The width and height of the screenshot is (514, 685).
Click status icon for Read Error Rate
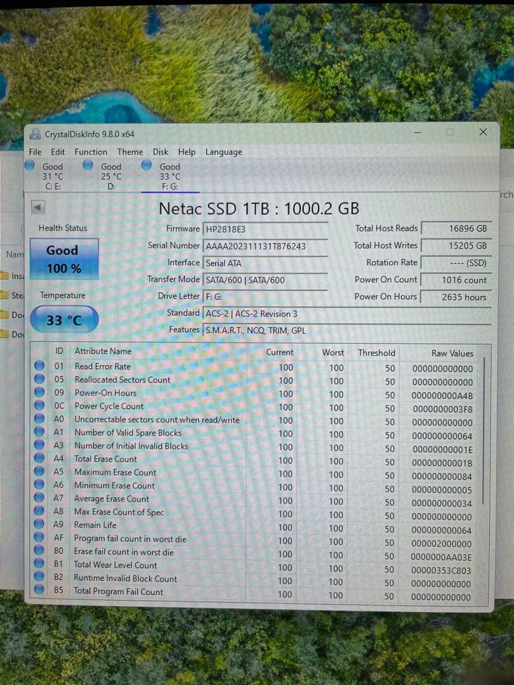click(39, 365)
